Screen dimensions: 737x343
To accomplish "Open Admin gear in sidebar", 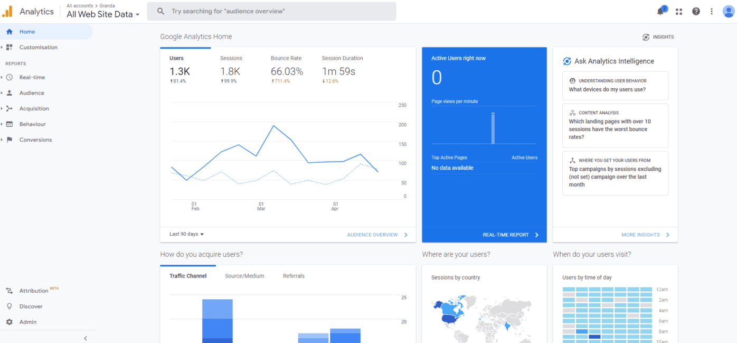I will click(x=28, y=322).
